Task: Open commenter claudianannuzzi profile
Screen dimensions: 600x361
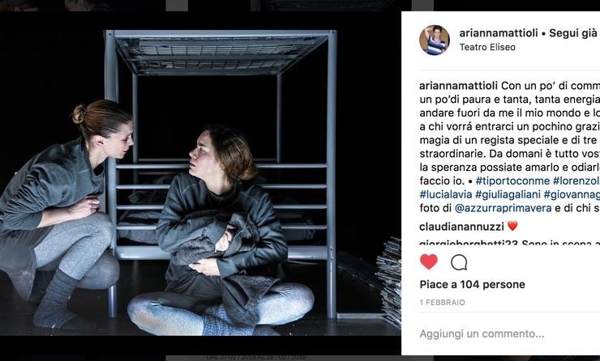Action: [461, 227]
